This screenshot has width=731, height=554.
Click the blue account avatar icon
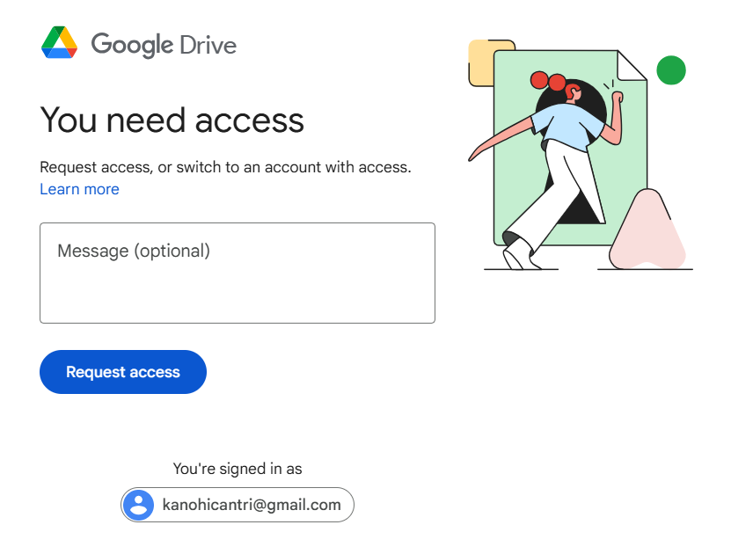tap(138, 505)
